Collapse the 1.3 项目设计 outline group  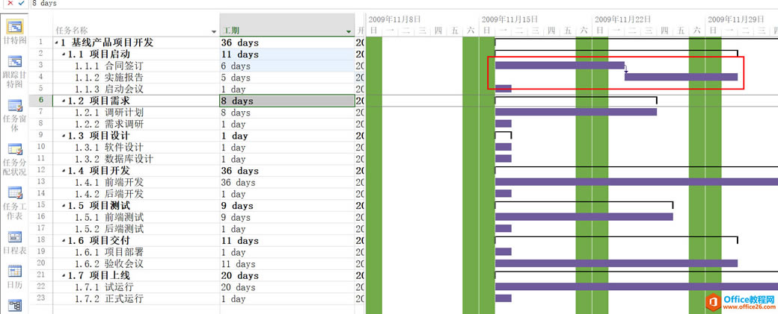click(63, 136)
